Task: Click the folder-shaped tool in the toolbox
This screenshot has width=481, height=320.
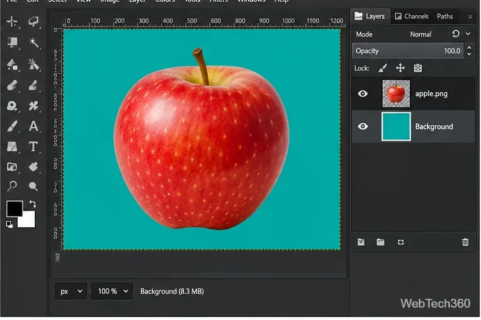Action: [x=12, y=167]
